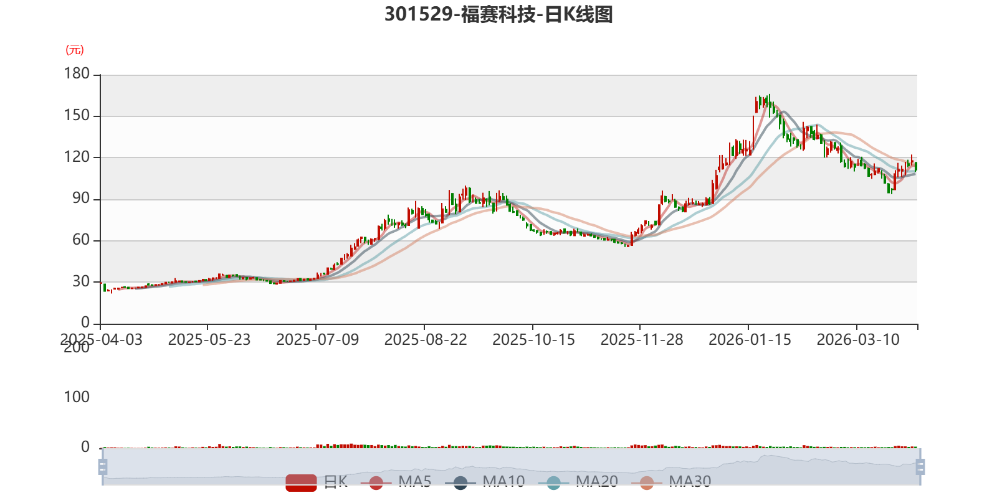The image size is (997, 498).
Task: Click the 2025-10-15 date axis label
Action: 534,340
